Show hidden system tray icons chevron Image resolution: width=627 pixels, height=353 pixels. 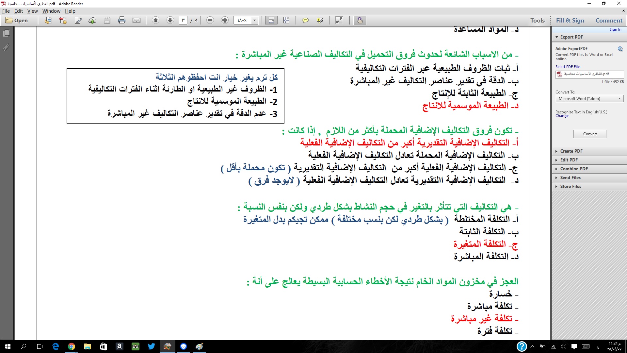click(532, 346)
